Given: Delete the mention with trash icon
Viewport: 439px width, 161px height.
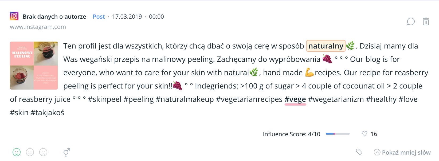Looking at the screenshot, I should pyautogui.click(x=426, y=22).
